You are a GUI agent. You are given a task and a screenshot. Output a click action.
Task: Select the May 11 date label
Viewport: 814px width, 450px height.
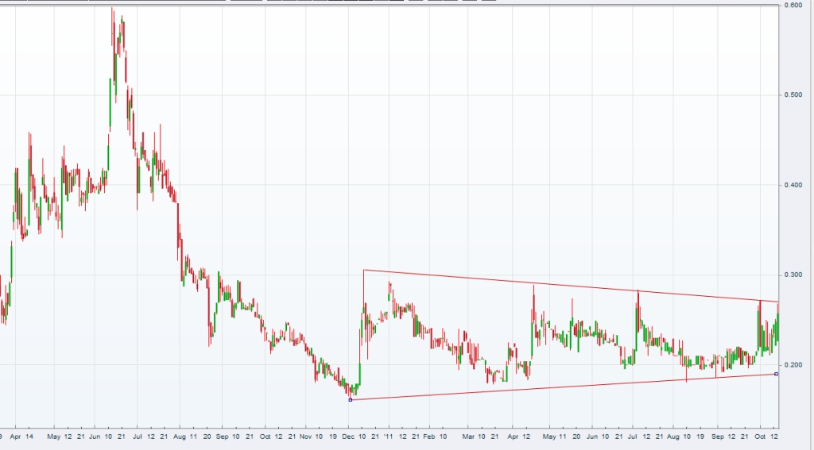tap(554, 437)
